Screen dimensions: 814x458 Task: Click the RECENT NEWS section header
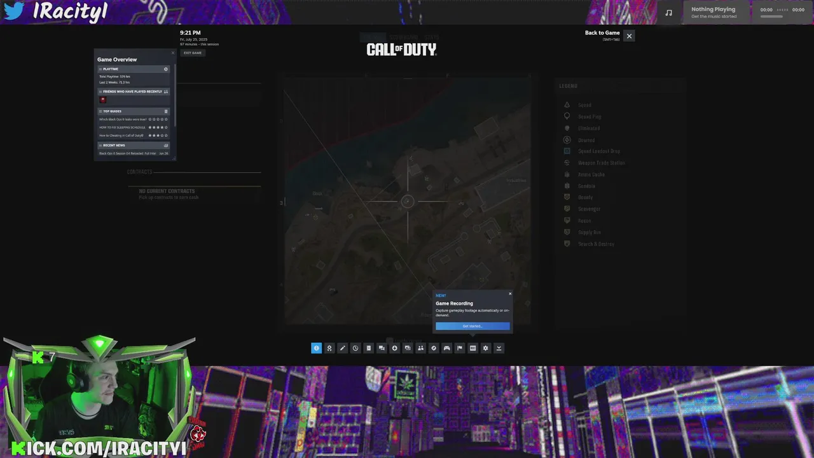(134, 145)
